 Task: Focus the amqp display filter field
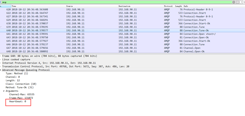click(117, 2)
